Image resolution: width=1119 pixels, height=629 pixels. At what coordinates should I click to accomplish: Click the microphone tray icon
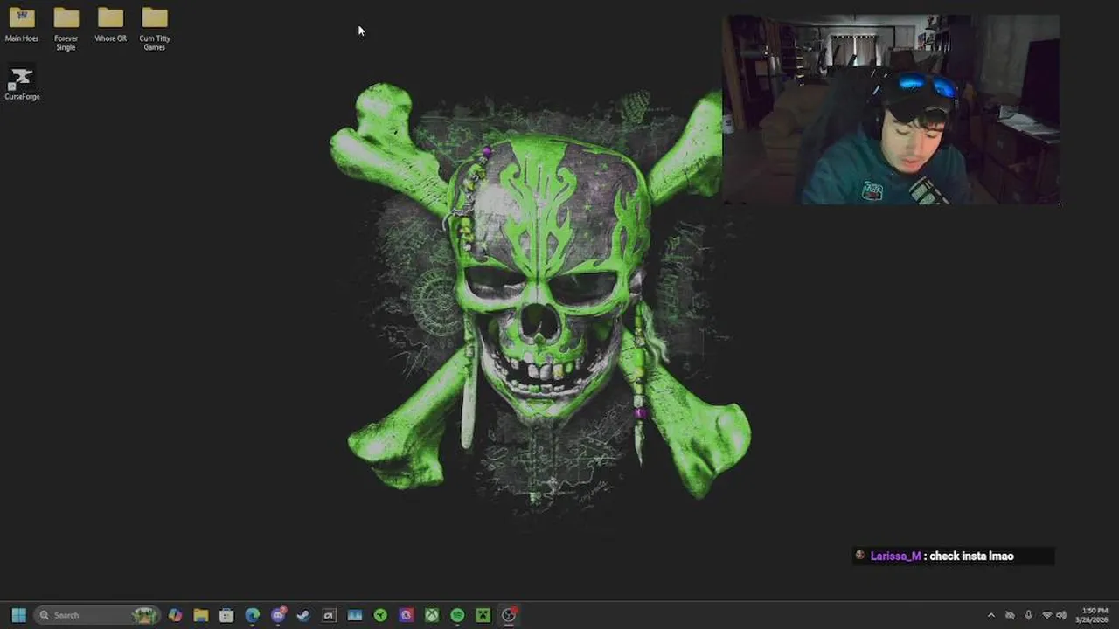[x=1029, y=615]
